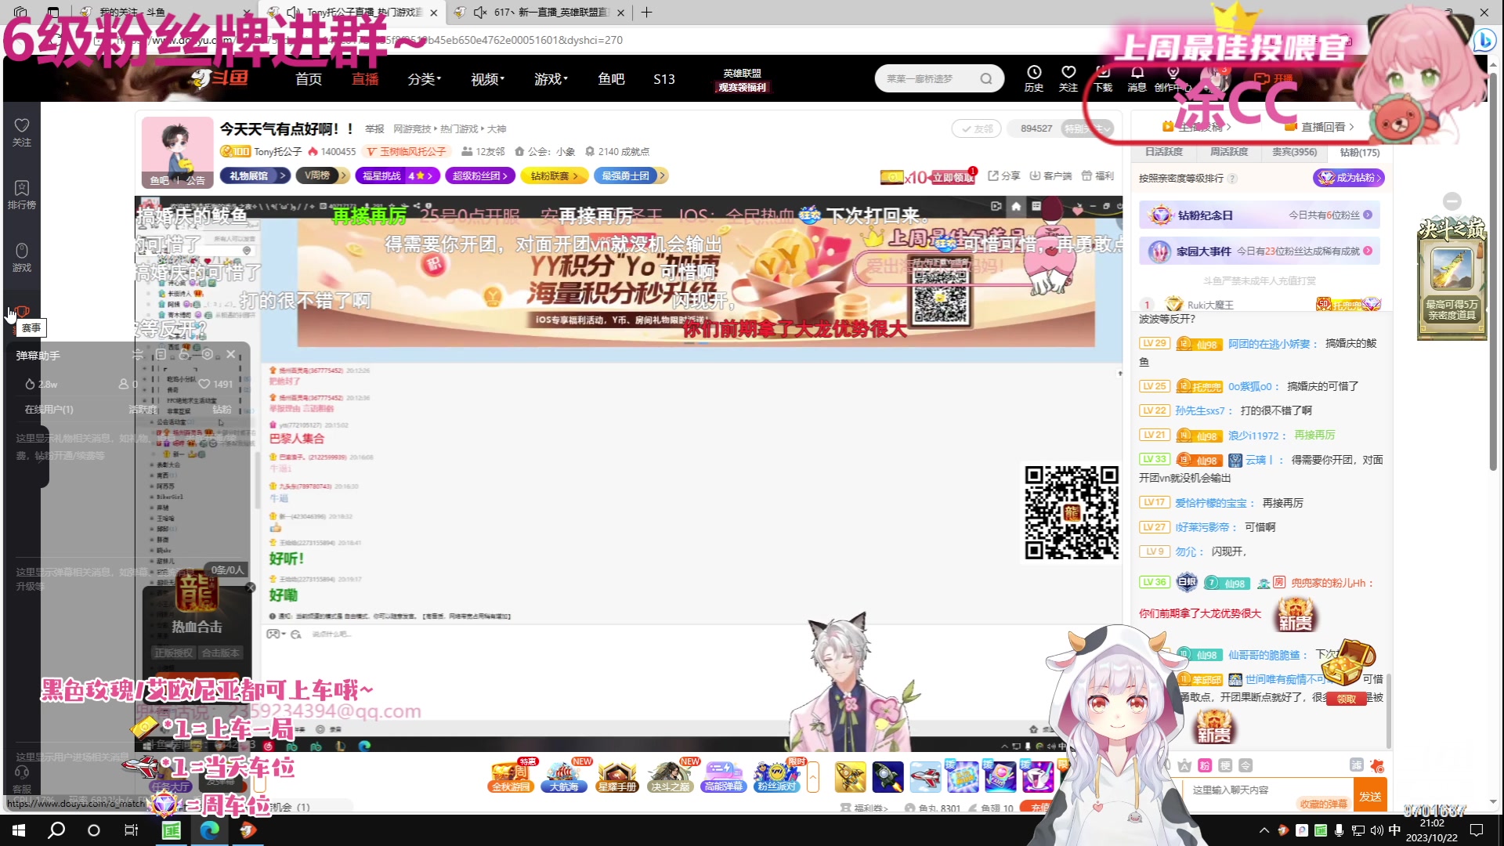The width and height of the screenshot is (1504, 846).
Task: Send the golden rocket gift
Action: 850,776
